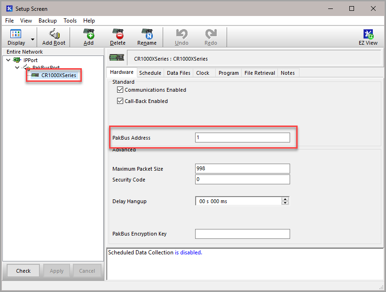The image size is (386, 292).
Task: Select CR1000XSeries in the network tree
Action: click(x=58, y=75)
